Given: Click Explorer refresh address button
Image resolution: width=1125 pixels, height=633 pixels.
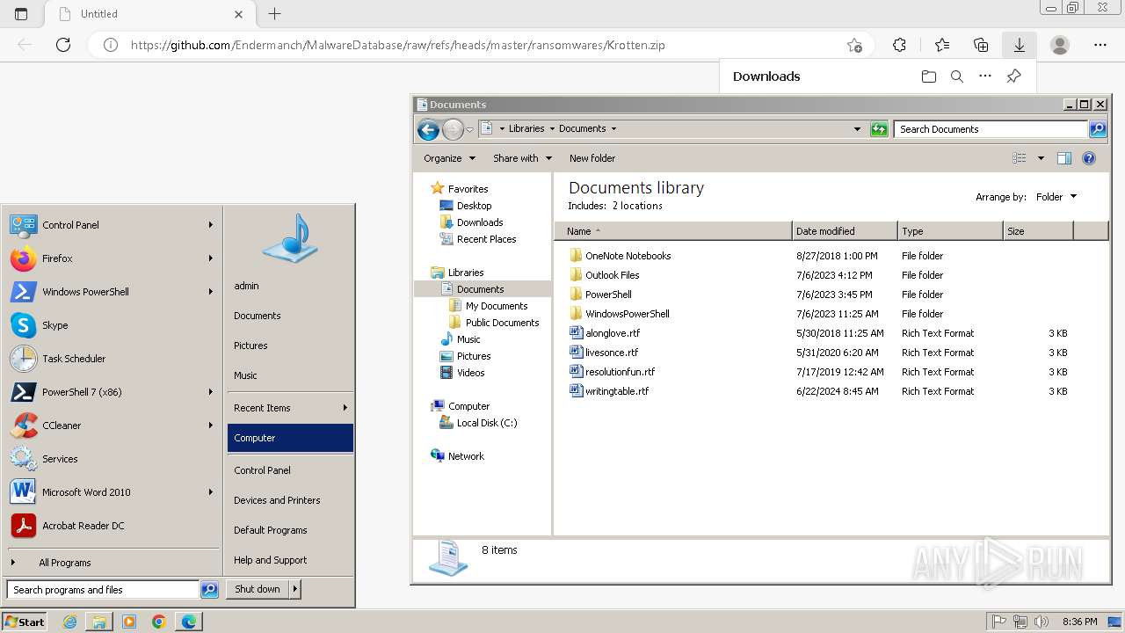Looking at the screenshot, I should [879, 129].
